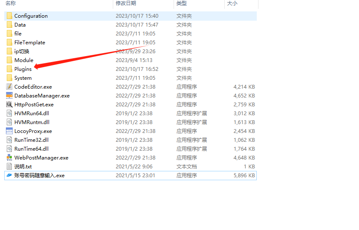Select the CodeEditor.exe notepad icon
This screenshot has width=359, height=230.
click(9, 87)
